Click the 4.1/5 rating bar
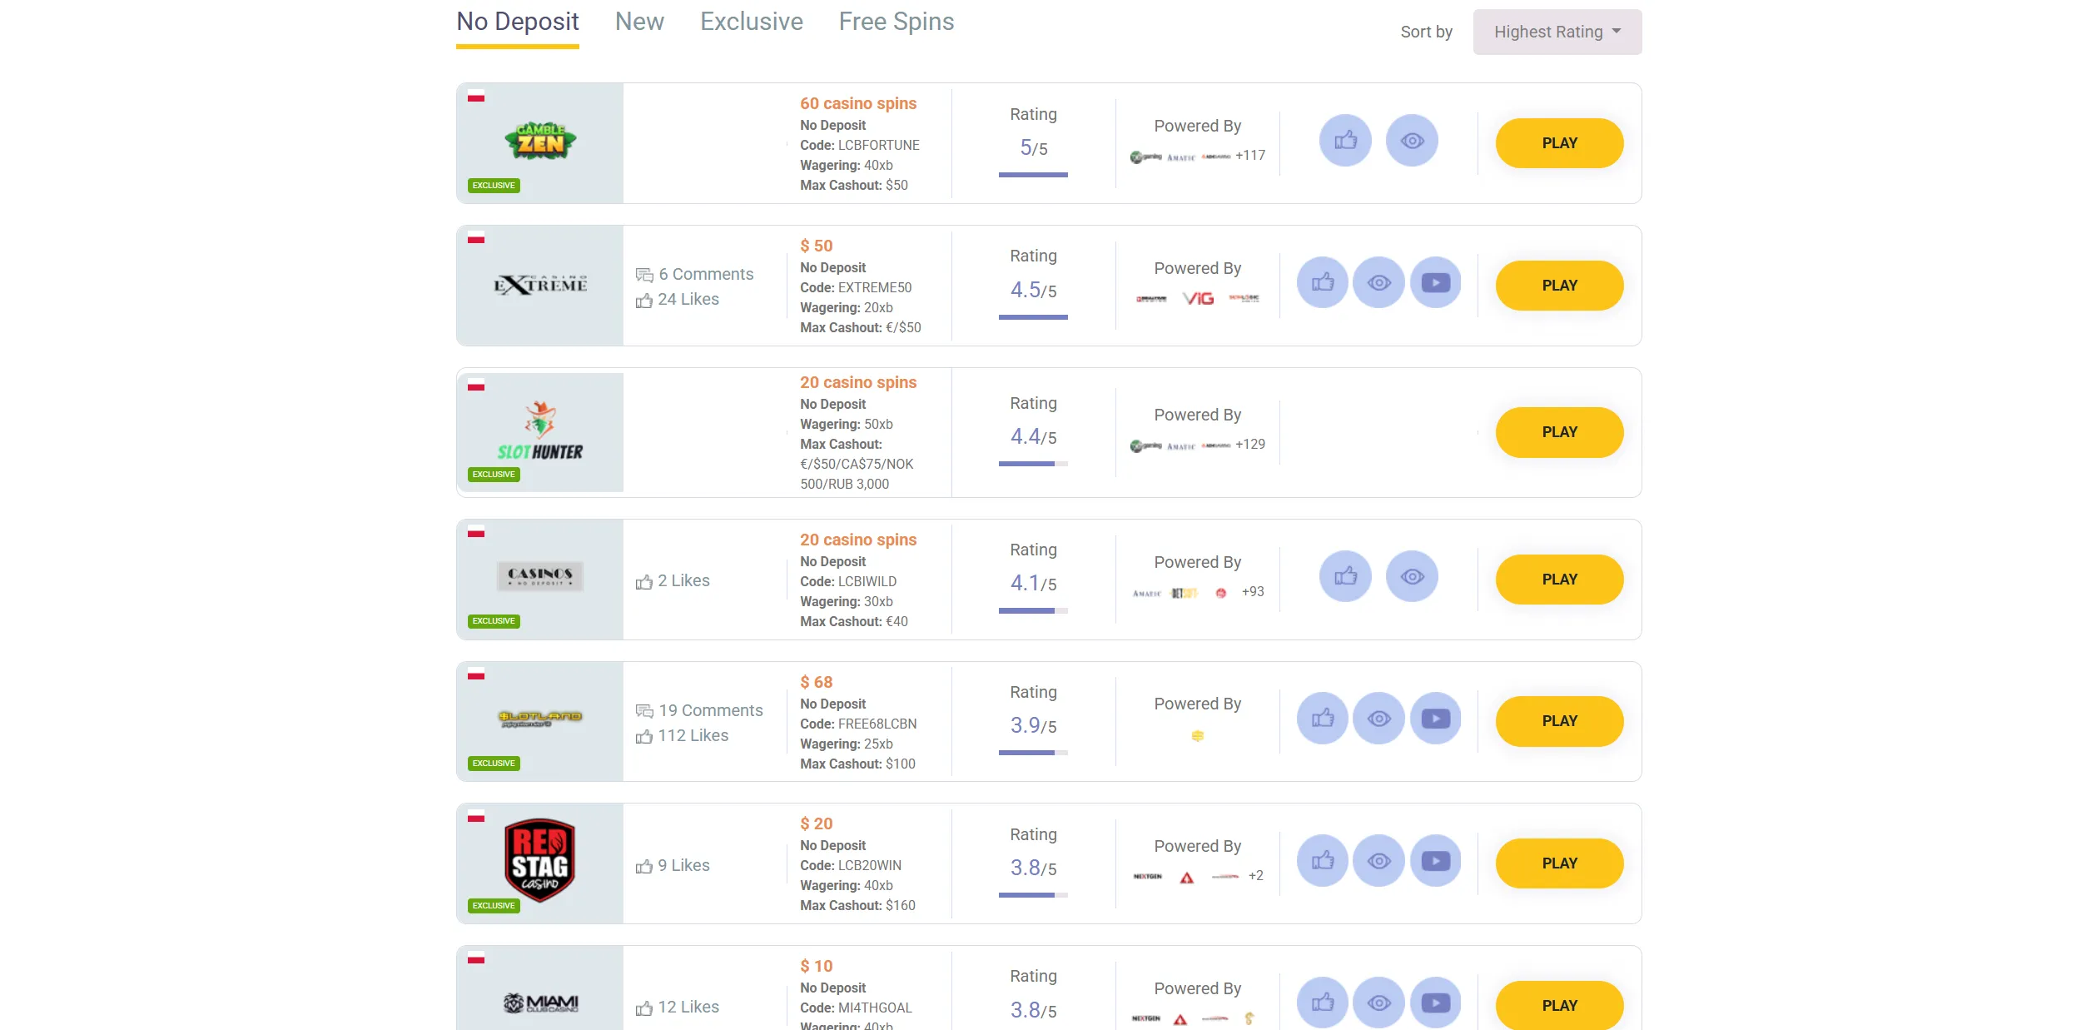The width and height of the screenshot is (2096, 1030). coord(1033,610)
